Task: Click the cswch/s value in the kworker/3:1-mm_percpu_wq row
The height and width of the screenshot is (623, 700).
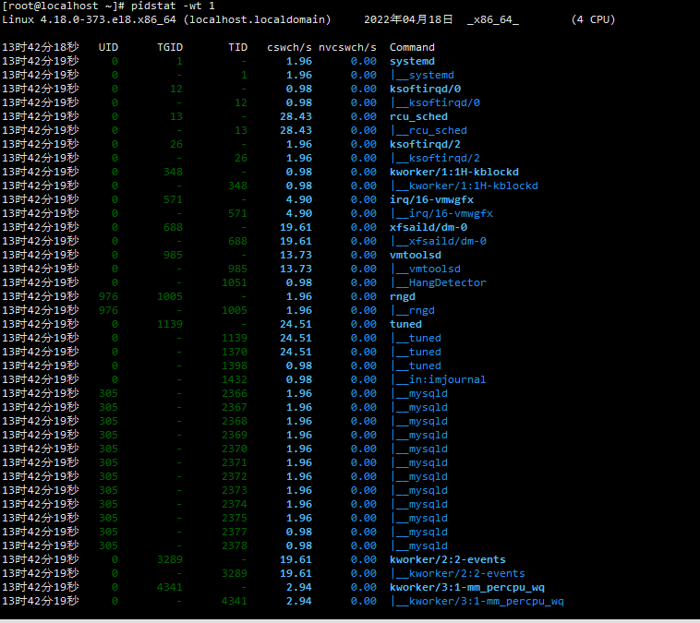Action: tap(299, 587)
